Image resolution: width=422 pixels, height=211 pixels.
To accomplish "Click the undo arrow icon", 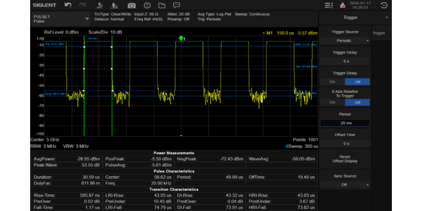I will [68, 6].
